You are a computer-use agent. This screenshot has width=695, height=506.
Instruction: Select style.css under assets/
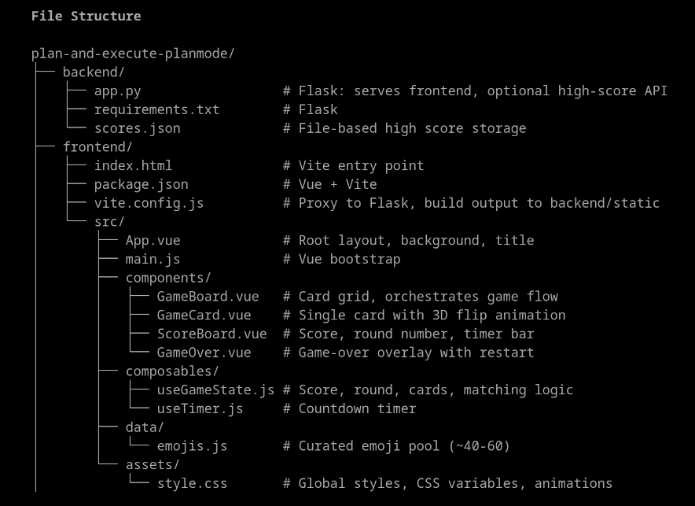coord(192,483)
